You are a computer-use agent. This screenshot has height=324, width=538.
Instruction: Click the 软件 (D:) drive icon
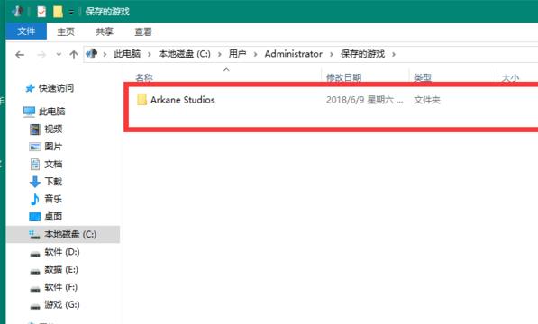coord(35,254)
